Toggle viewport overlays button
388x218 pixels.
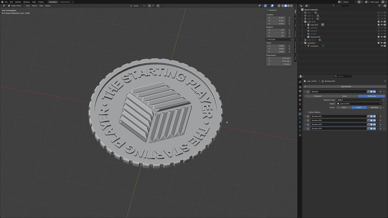pos(272,6)
